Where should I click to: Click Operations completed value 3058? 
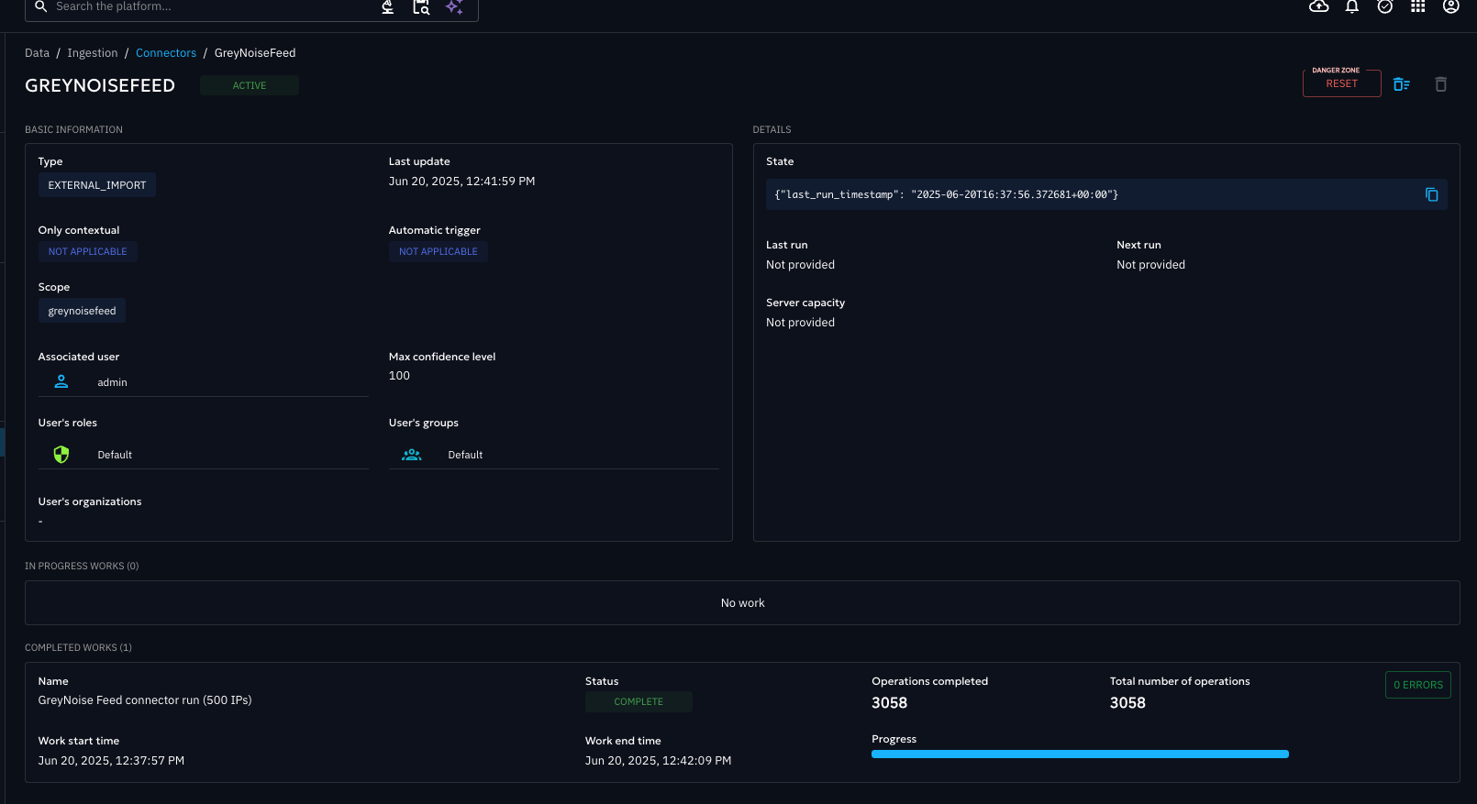[890, 703]
